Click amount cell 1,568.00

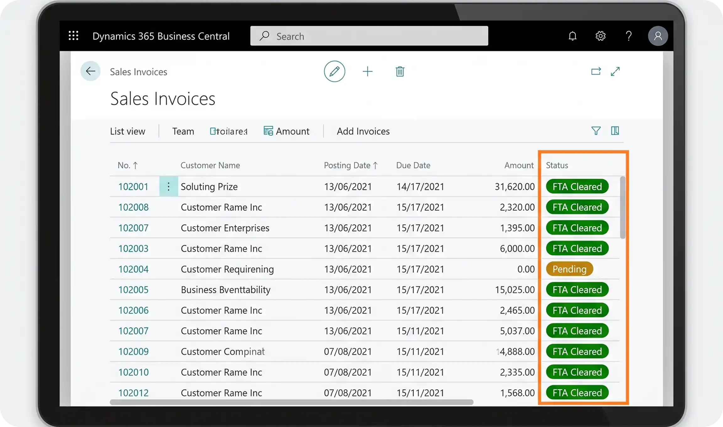coord(517,393)
